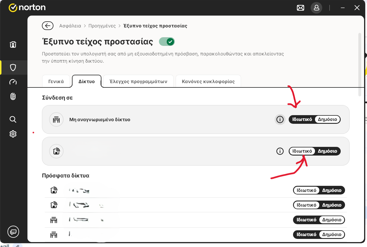This screenshot has width=367, height=247.
Task: Click the back arrow button
Action: click(48, 26)
